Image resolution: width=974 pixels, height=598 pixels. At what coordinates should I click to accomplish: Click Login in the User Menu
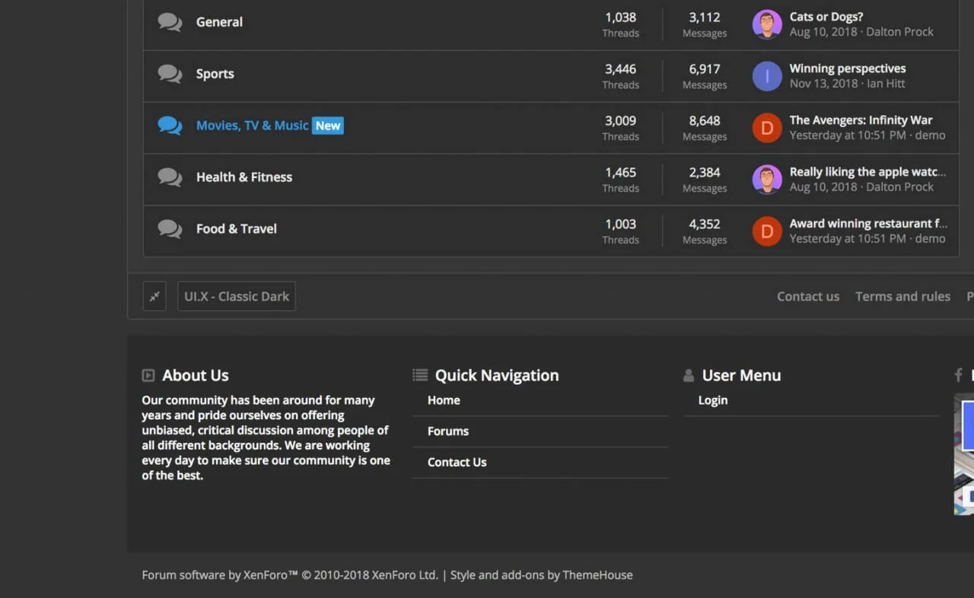pyautogui.click(x=713, y=400)
